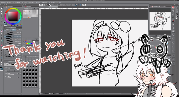Click the transparent color checker swatch
The height and width of the screenshot is (97, 179).
[5, 25]
